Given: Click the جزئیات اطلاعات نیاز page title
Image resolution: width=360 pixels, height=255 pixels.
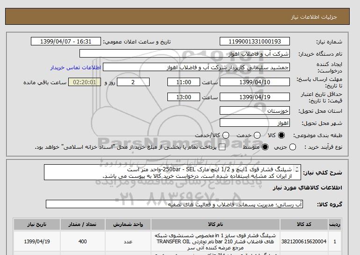Looking at the screenshot, I should click(x=314, y=17).
